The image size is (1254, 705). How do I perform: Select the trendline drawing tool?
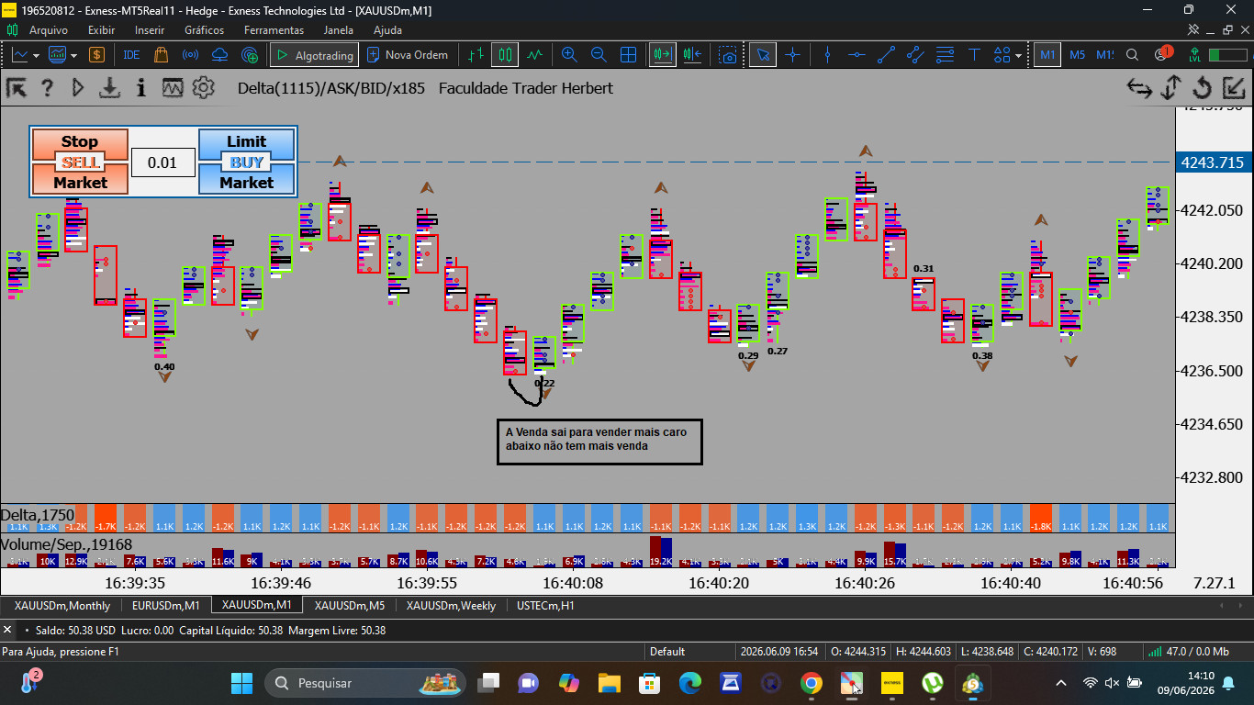point(886,55)
